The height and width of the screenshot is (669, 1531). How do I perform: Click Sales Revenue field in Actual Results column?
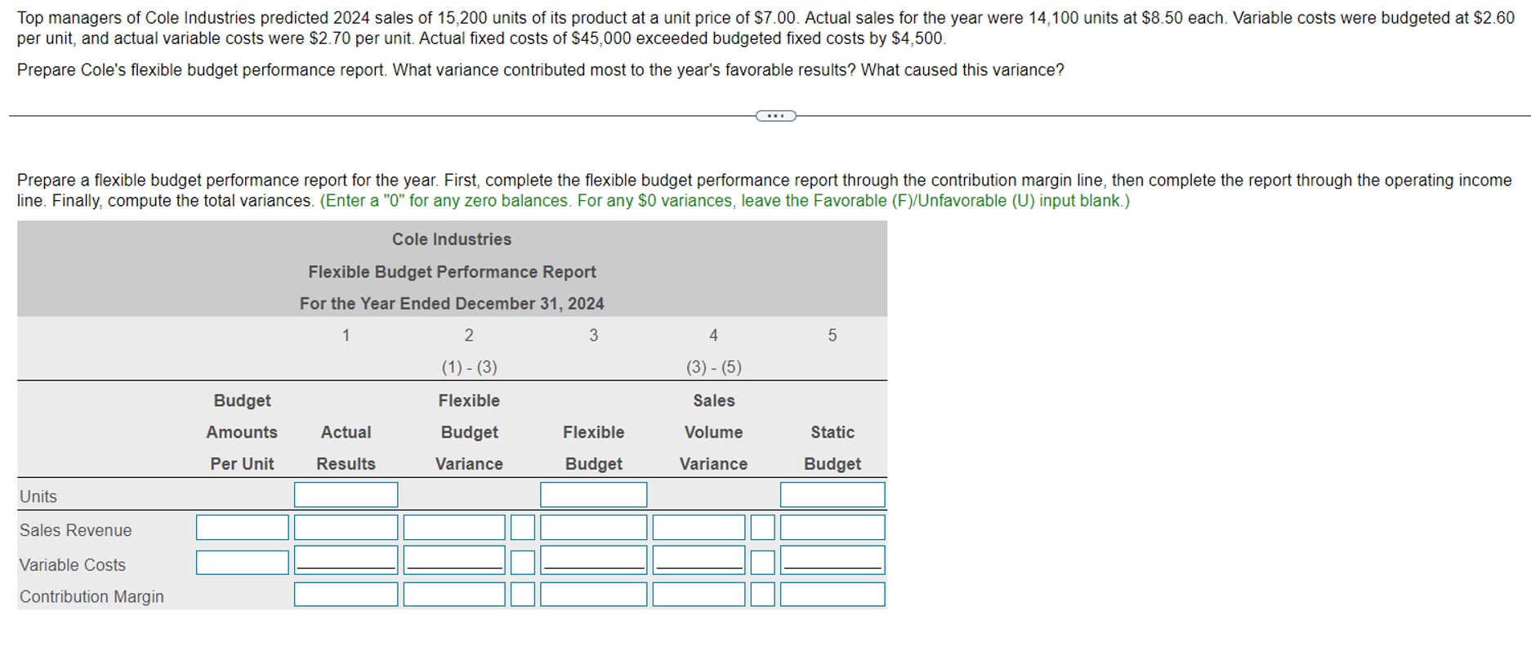click(345, 528)
